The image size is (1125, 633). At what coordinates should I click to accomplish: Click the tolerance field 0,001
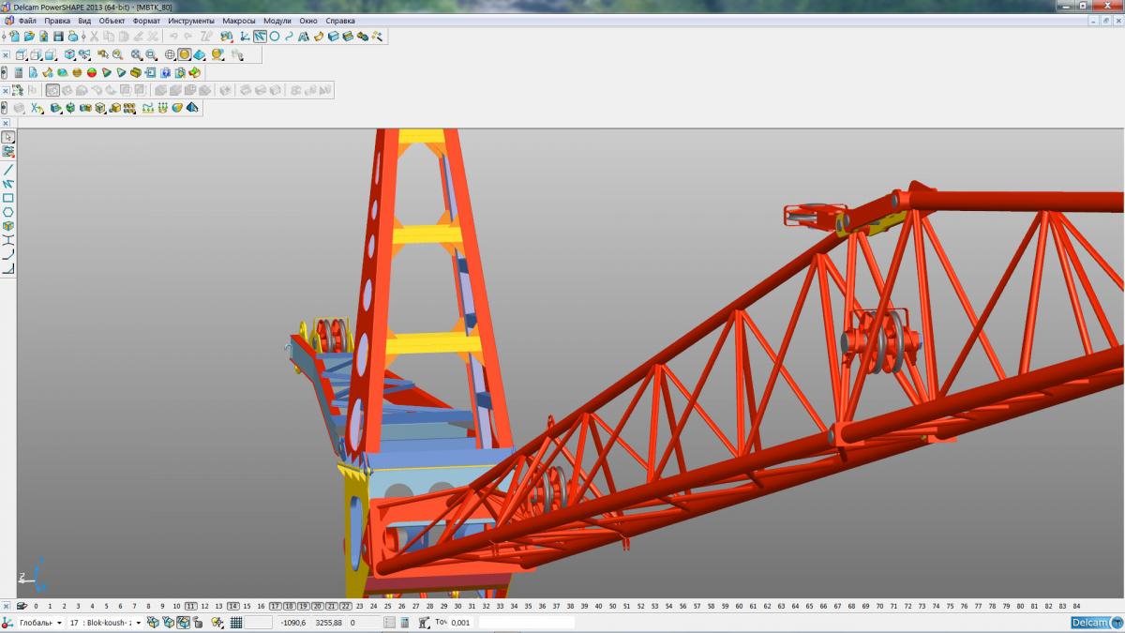463,623
